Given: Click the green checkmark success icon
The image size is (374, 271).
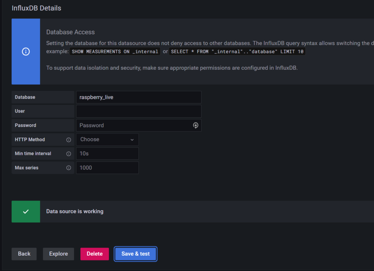Looking at the screenshot, I should tap(26, 211).
